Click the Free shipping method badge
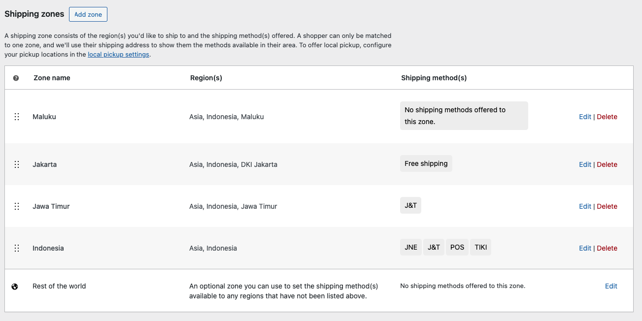 pyautogui.click(x=426, y=163)
